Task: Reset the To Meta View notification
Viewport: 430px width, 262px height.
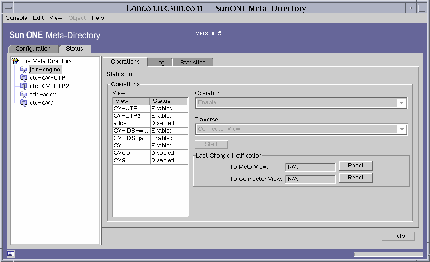Action: click(x=356, y=166)
